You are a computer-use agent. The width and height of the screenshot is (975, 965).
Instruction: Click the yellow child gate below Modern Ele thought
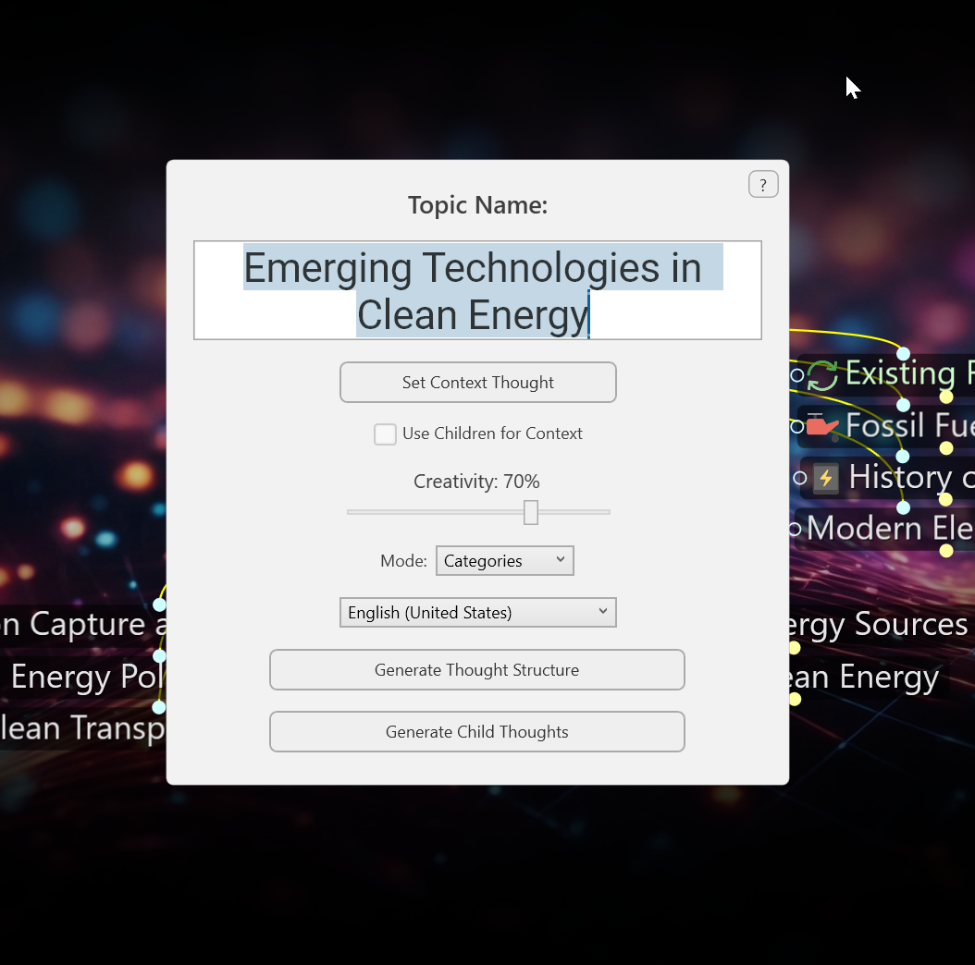(x=946, y=551)
